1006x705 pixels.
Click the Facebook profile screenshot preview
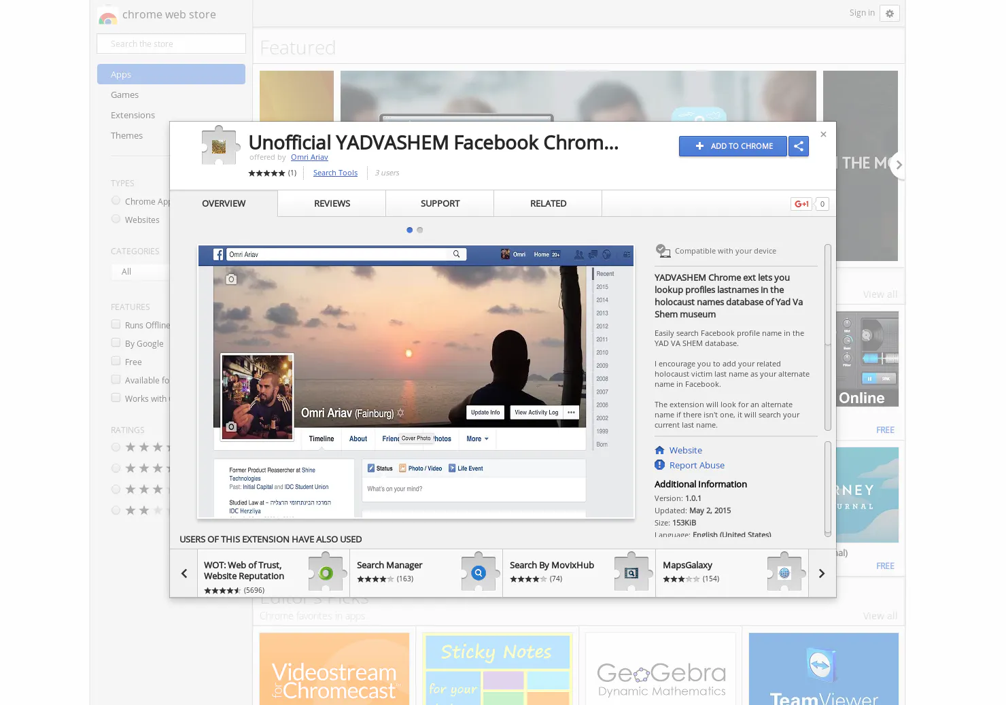416,382
